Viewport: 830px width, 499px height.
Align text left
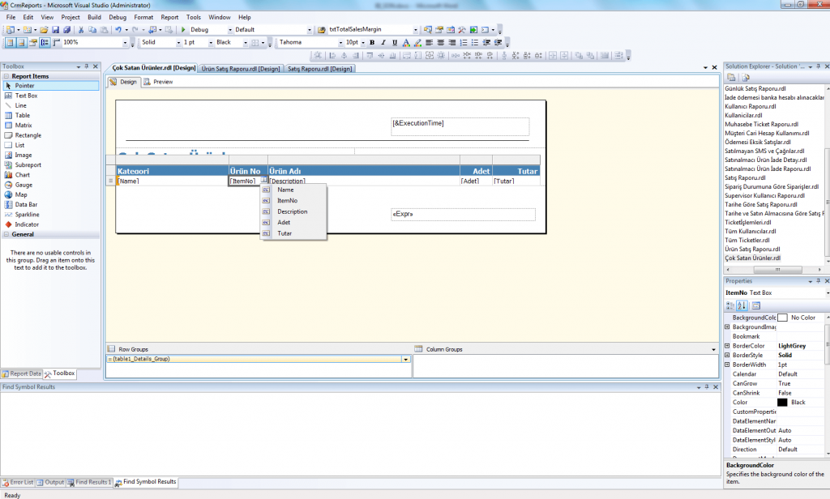(430, 42)
